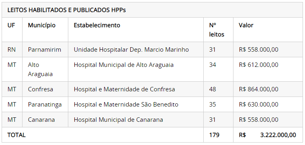Image resolution: width=305 pixels, height=145 pixels.
Task: Select the Parnamirim municipality cell
Action: 45,50
